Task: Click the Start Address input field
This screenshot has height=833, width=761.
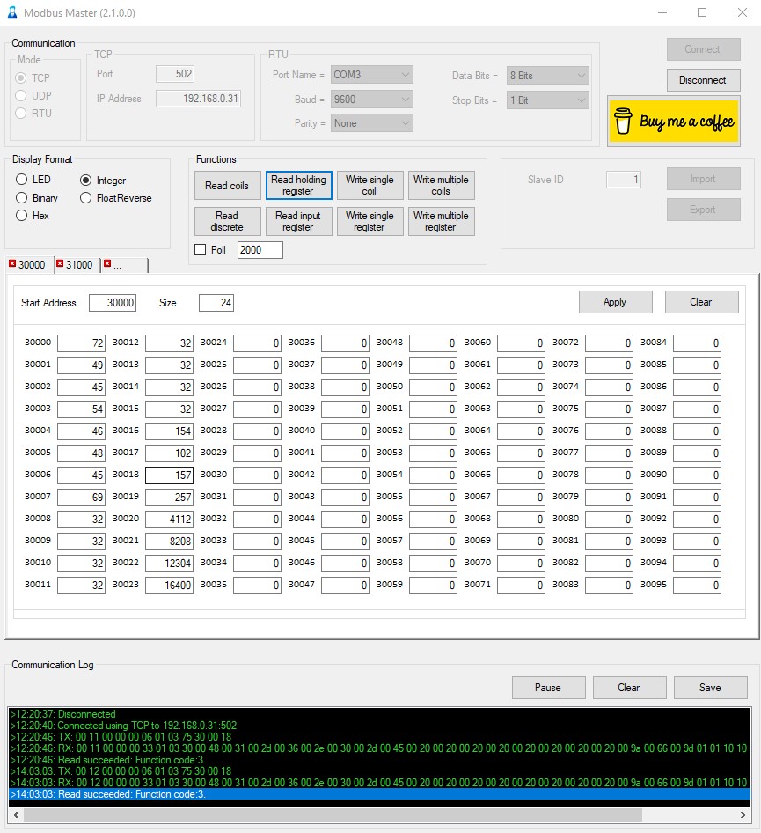Action: click(x=113, y=303)
